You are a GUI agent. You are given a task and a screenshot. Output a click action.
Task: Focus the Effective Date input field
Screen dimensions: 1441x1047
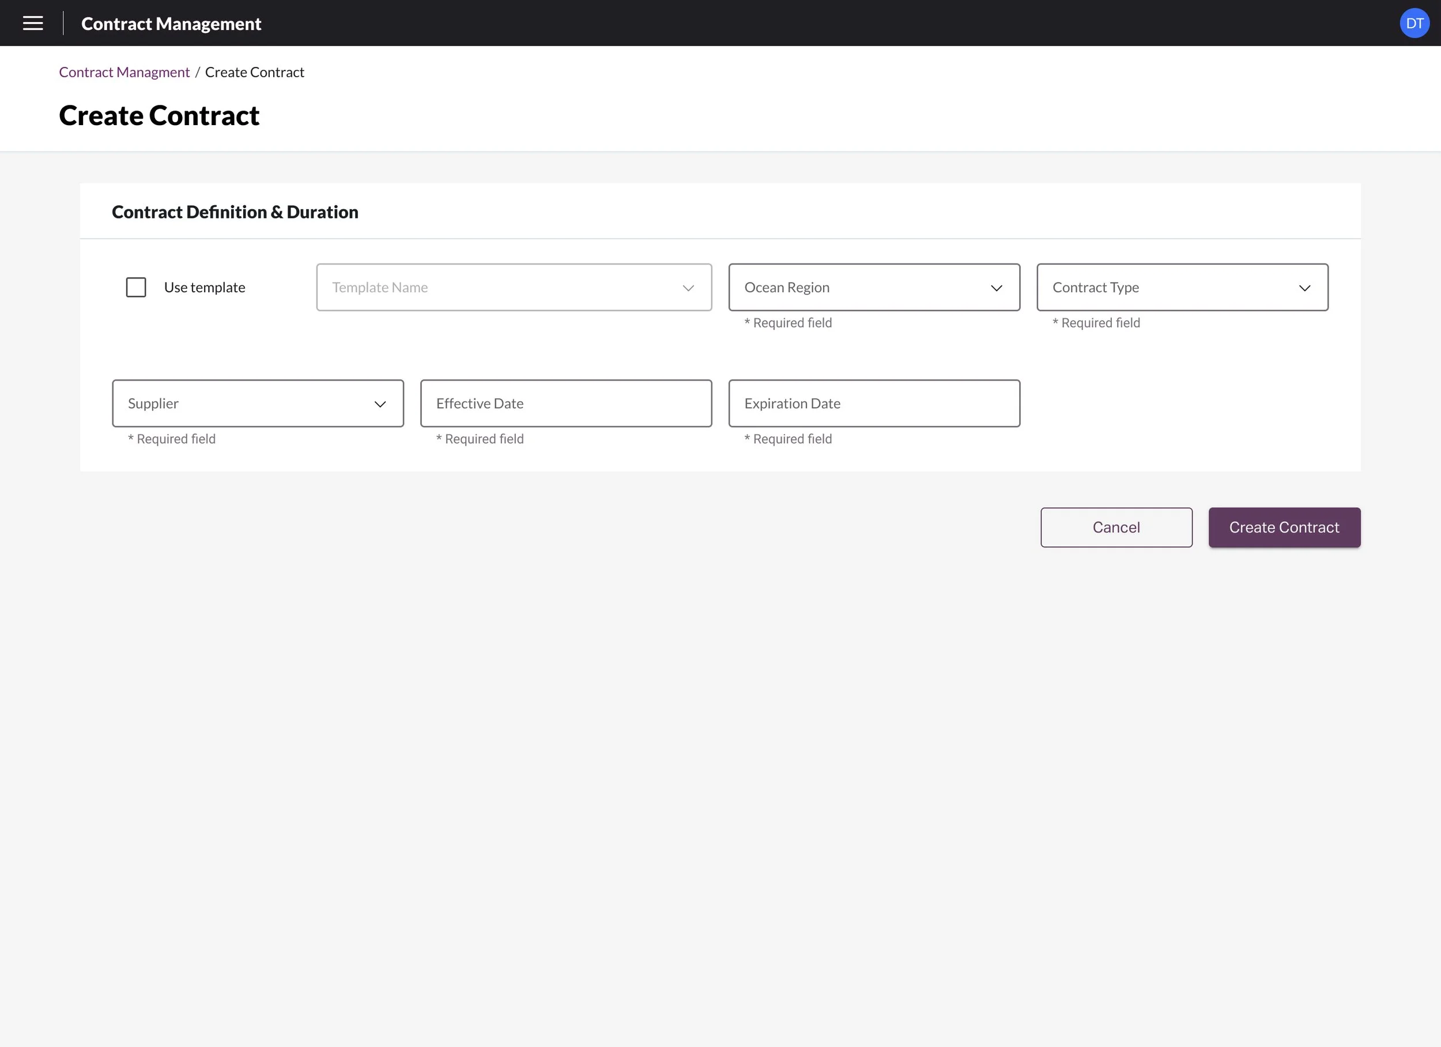coord(565,404)
